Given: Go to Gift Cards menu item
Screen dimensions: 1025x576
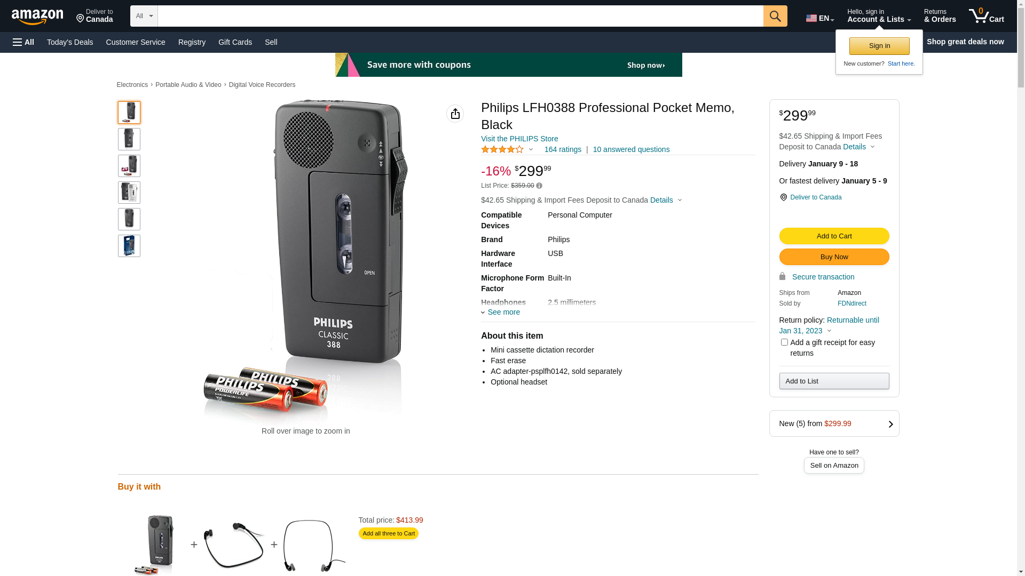Looking at the screenshot, I should [235, 42].
